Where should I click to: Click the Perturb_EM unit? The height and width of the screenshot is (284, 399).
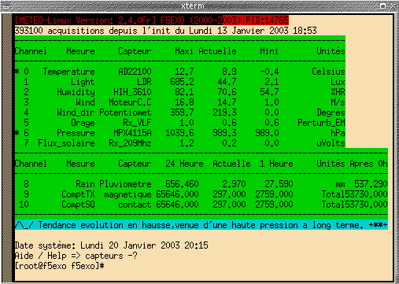[321, 123]
